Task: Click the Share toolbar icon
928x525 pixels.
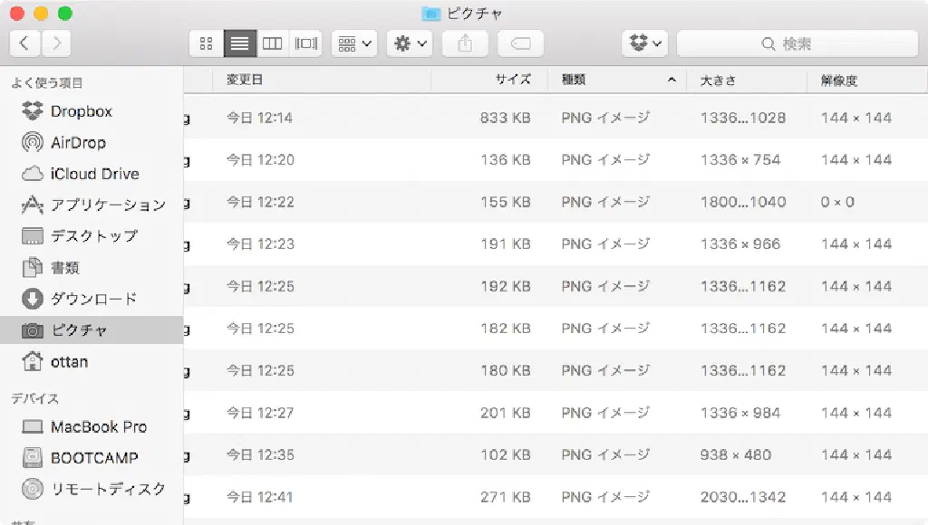Action: (466, 43)
